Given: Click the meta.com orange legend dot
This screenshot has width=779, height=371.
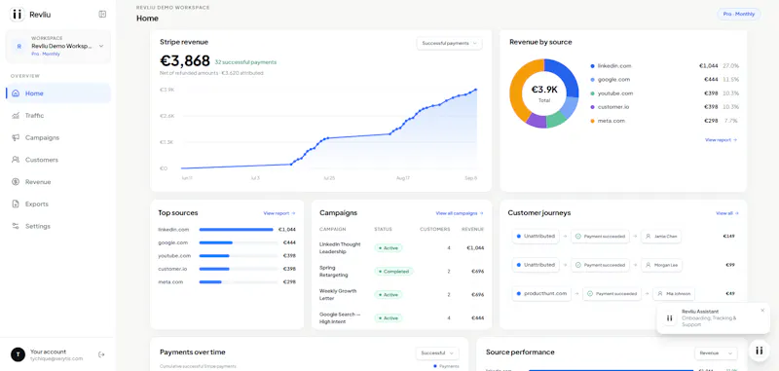Looking at the screenshot, I should coord(592,121).
